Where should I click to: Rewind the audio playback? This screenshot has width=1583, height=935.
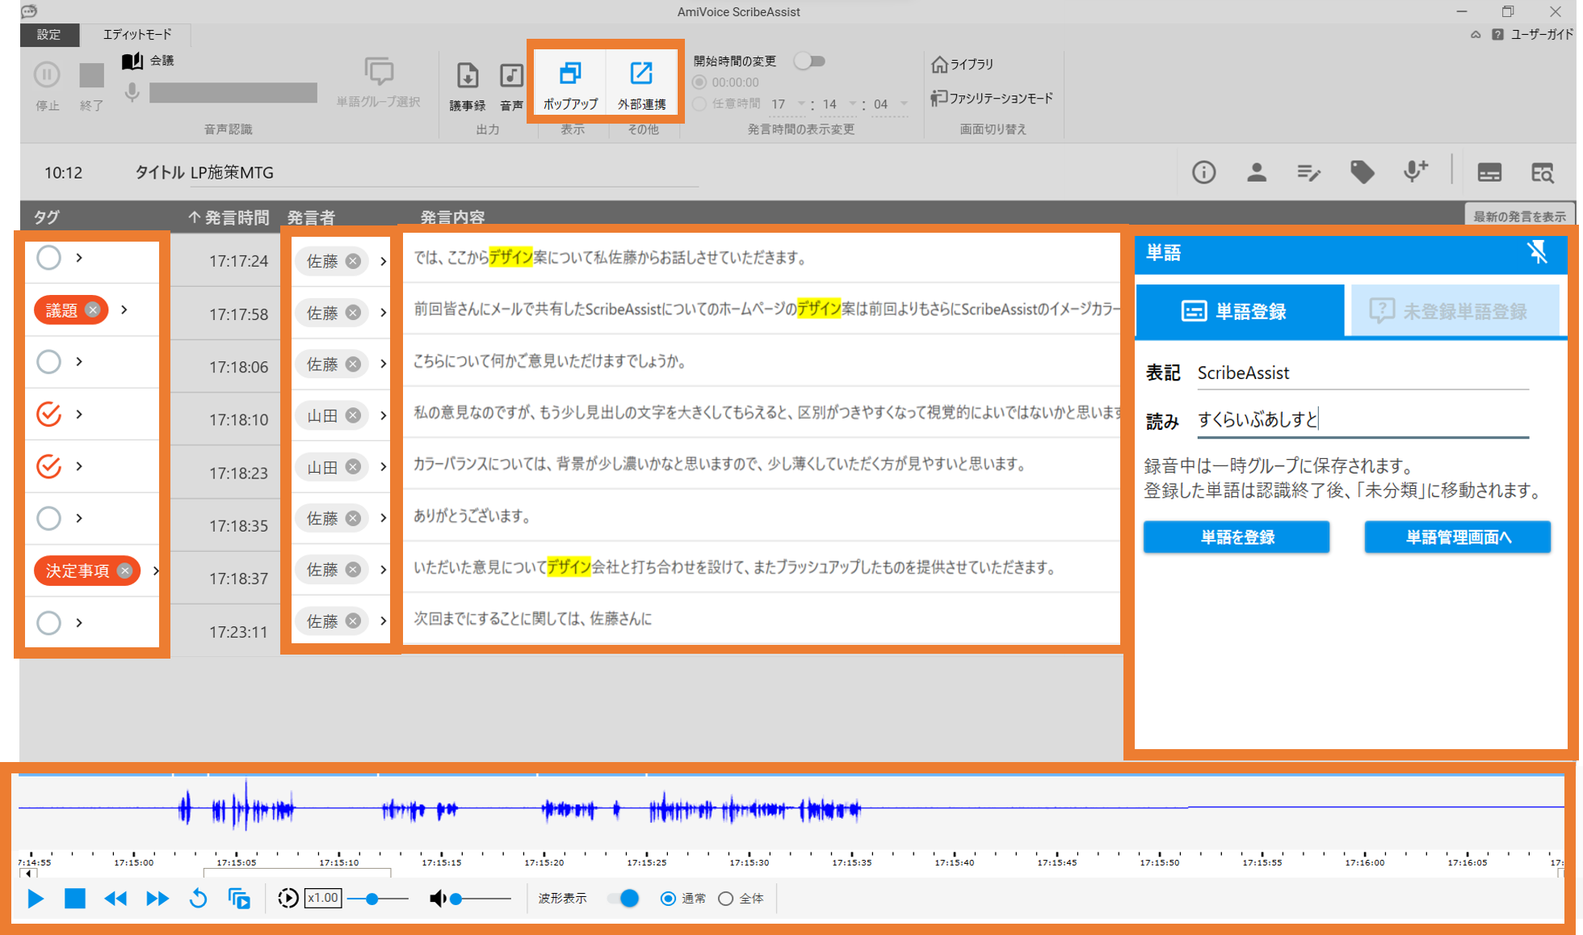pyautogui.click(x=115, y=899)
